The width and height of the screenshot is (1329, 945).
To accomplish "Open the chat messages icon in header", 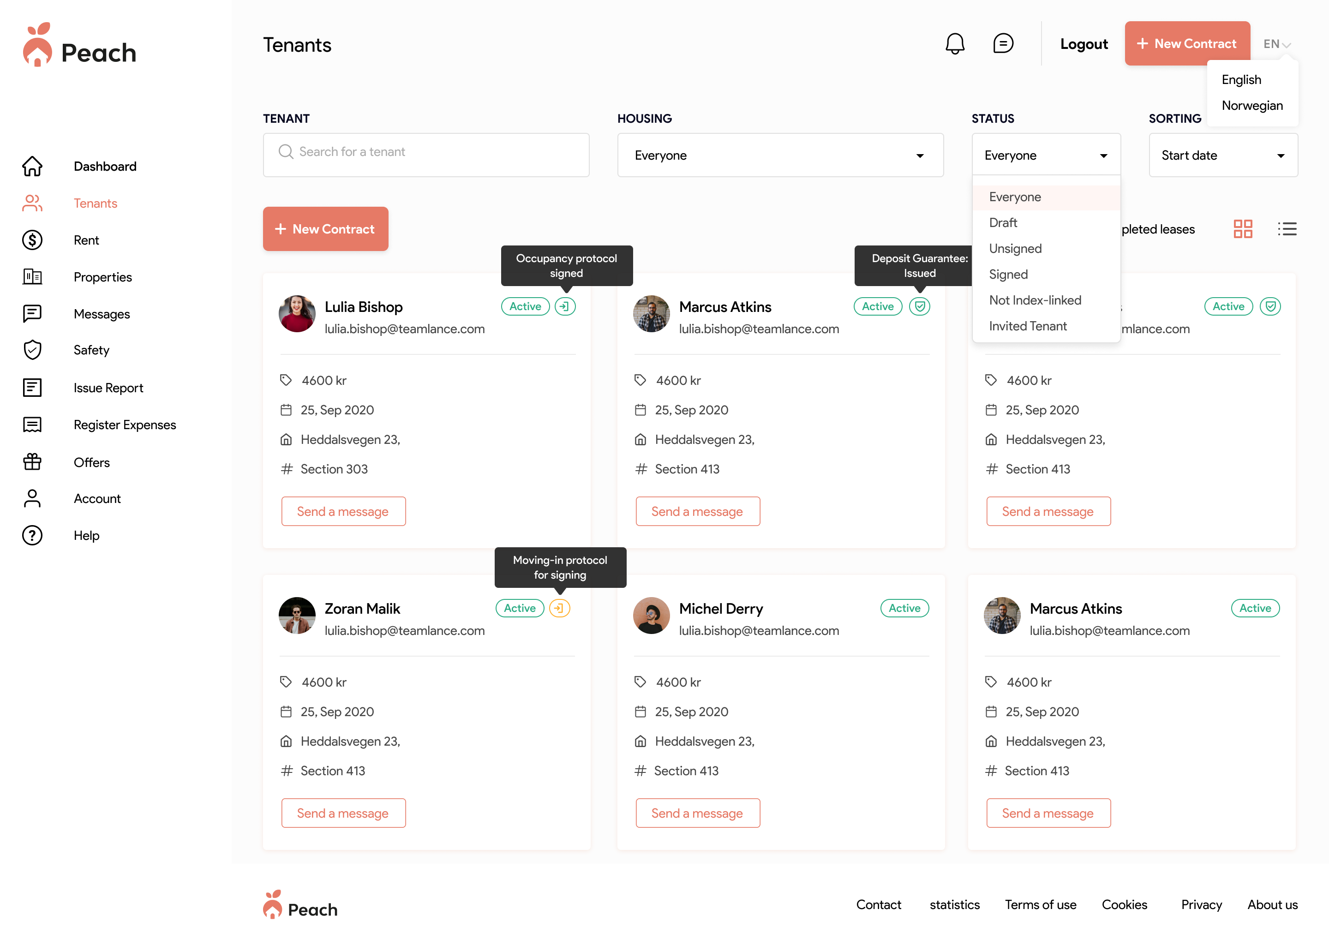I will tap(1003, 44).
